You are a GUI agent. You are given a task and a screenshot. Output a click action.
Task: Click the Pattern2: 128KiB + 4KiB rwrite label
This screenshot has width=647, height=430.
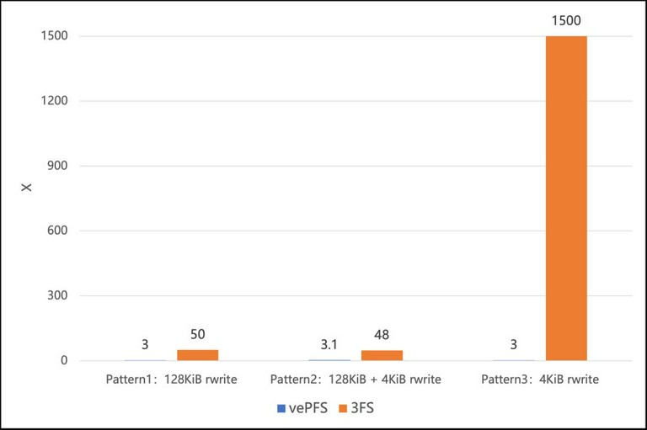(x=356, y=380)
